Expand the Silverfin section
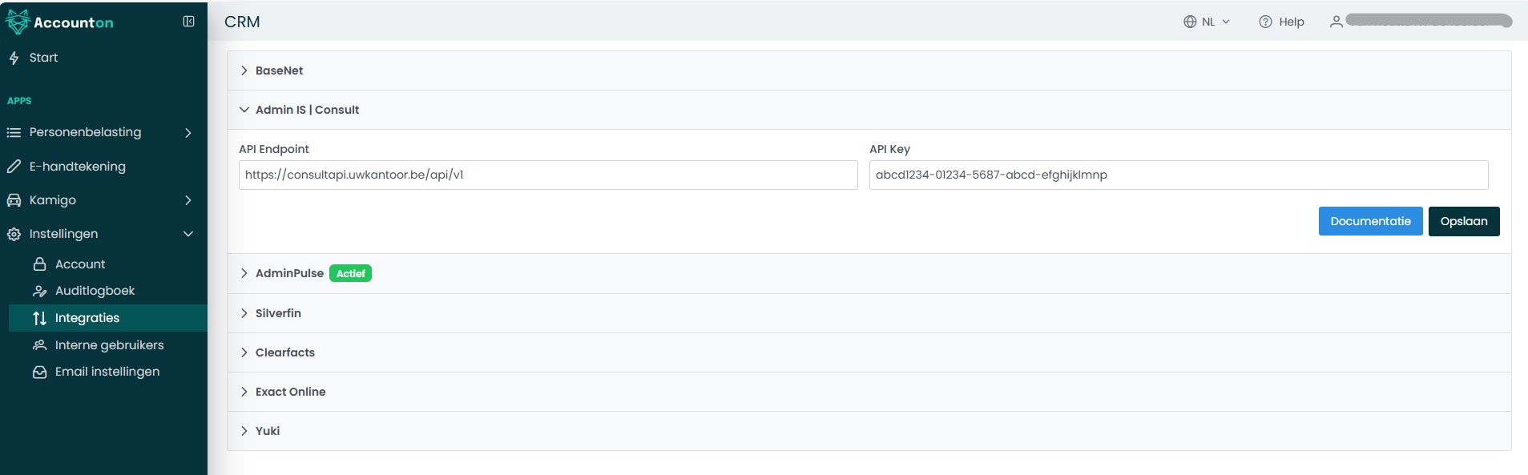 pyautogui.click(x=869, y=313)
